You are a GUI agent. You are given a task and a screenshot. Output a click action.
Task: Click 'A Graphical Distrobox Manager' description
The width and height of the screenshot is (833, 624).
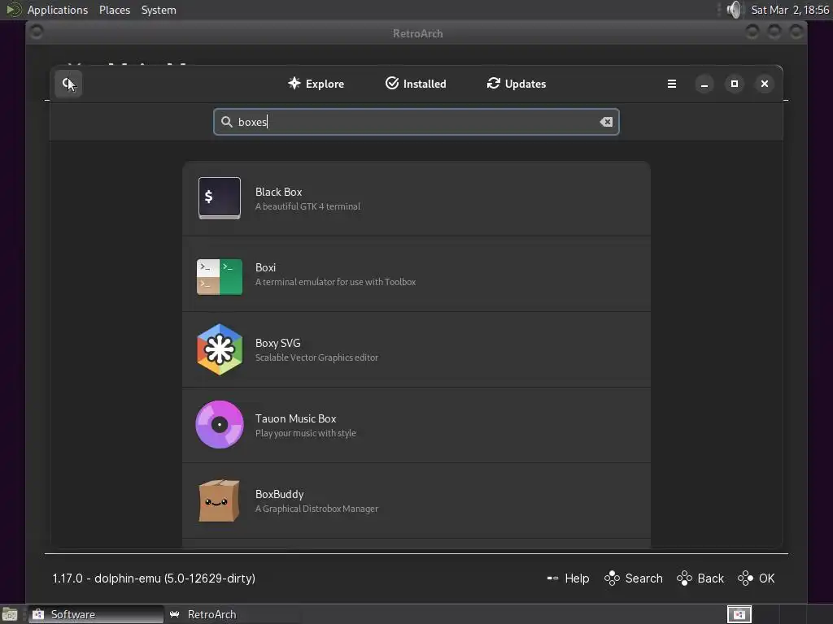click(316, 509)
